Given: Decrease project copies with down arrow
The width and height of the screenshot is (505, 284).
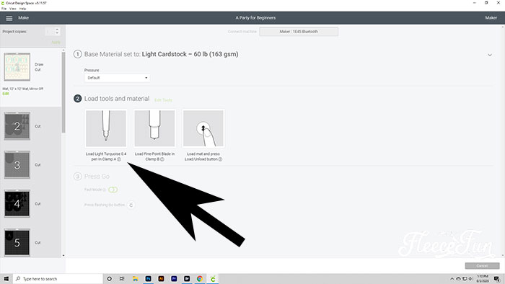Looking at the screenshot, I should [57, 33].
